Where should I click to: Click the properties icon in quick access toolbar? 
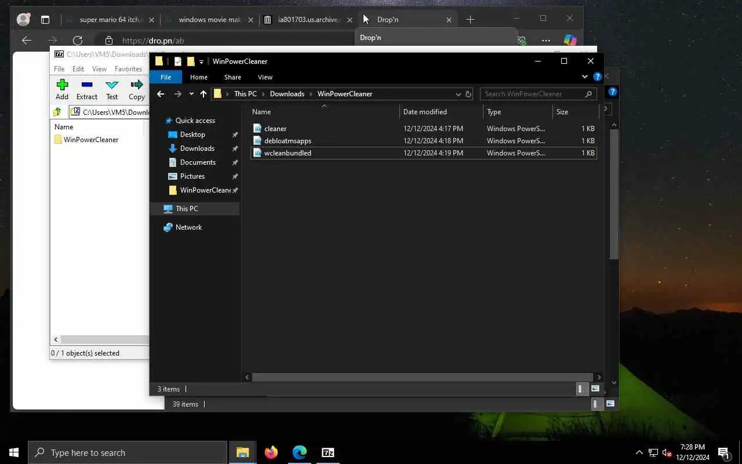tap(177, 61)
